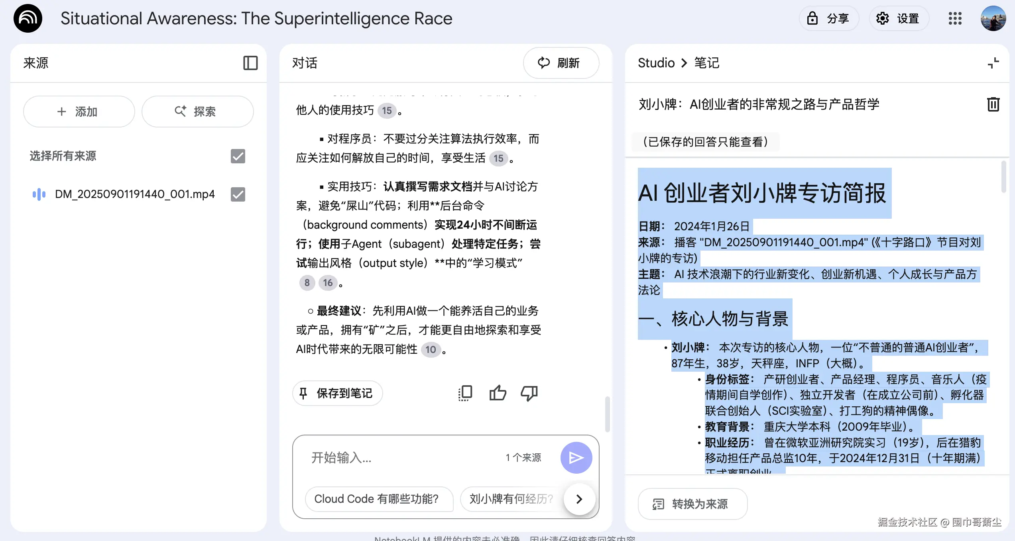Click the 教育背景 bullet line
The height and width of the screenshot is (541, 1015).
809,427
